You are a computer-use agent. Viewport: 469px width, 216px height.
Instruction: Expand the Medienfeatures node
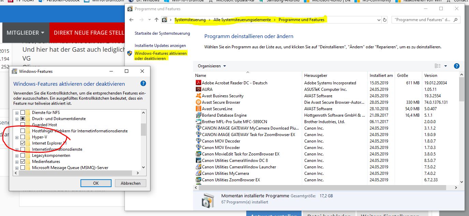[x=17, y=162]
